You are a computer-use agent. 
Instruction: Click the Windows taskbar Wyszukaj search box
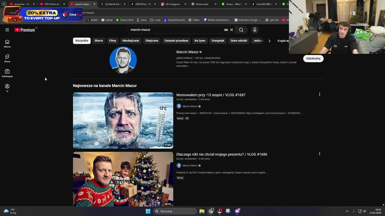click(x=175, y=211)
